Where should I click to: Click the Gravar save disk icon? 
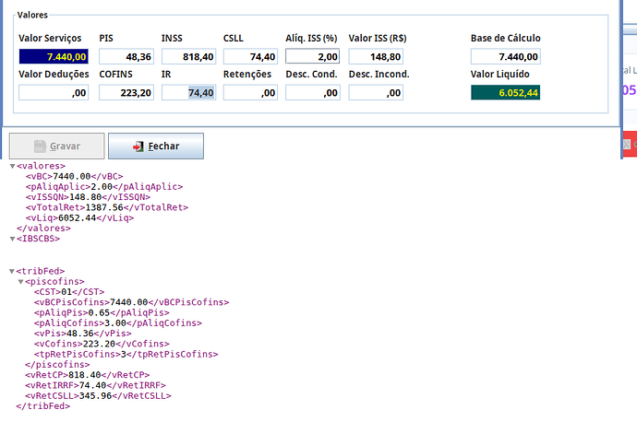click(x=39, y=147)
